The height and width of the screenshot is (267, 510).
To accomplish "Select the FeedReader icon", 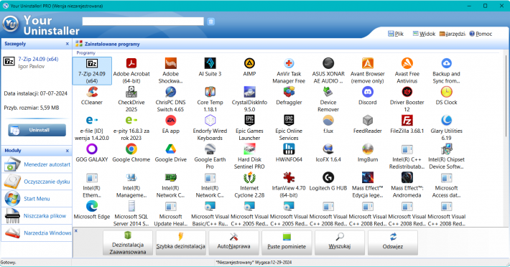I will (x=368, y=121).
